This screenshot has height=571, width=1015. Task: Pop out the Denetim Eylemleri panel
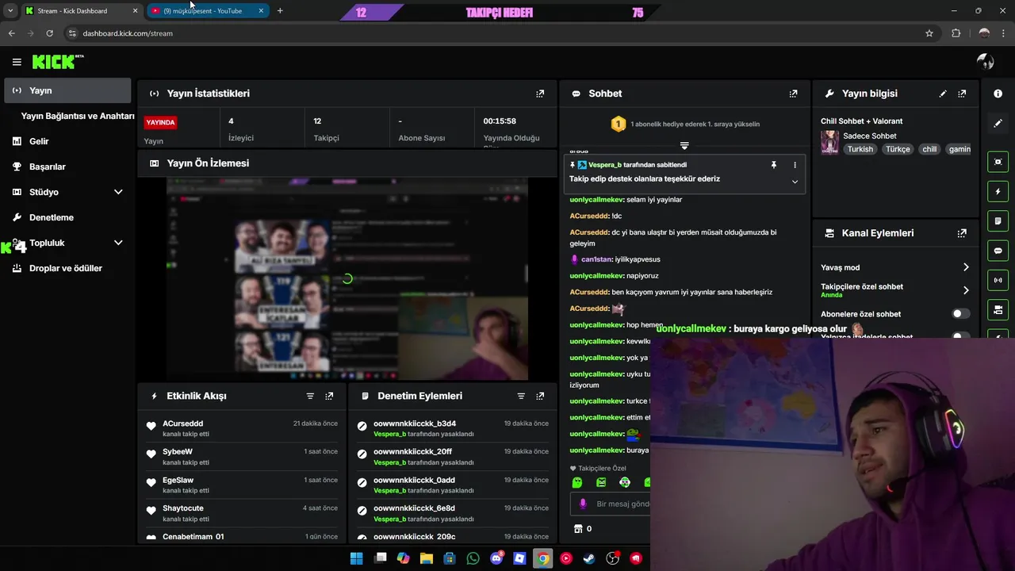tap(540, 396)
